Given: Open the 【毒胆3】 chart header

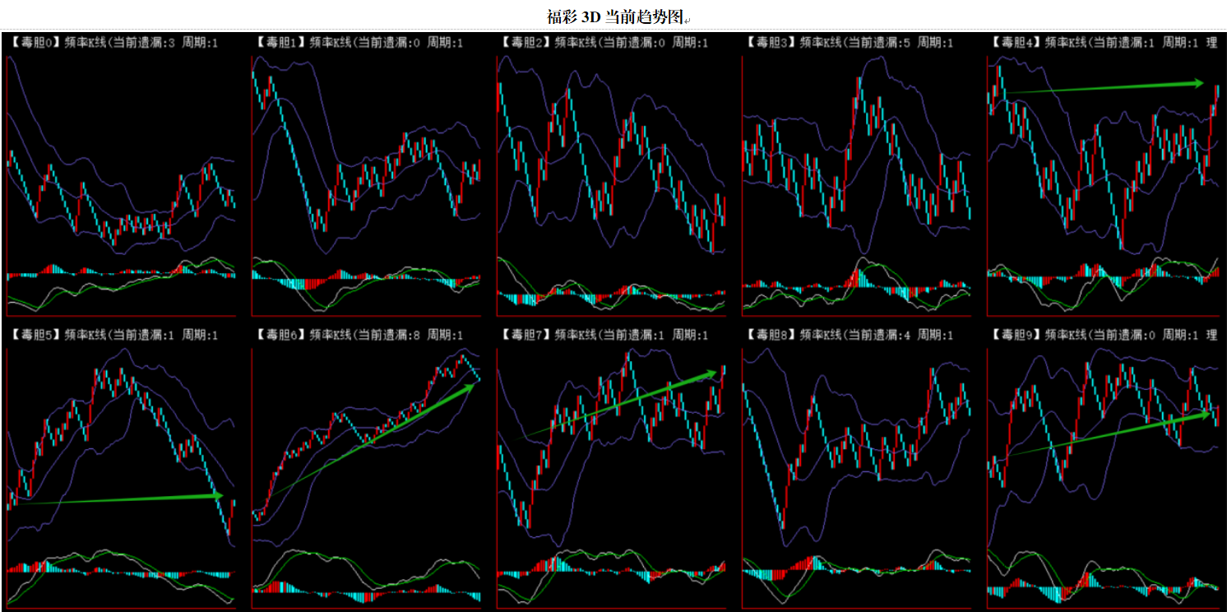Looking at the screenshot, I should pyautogui.click(x=767, y=43).
